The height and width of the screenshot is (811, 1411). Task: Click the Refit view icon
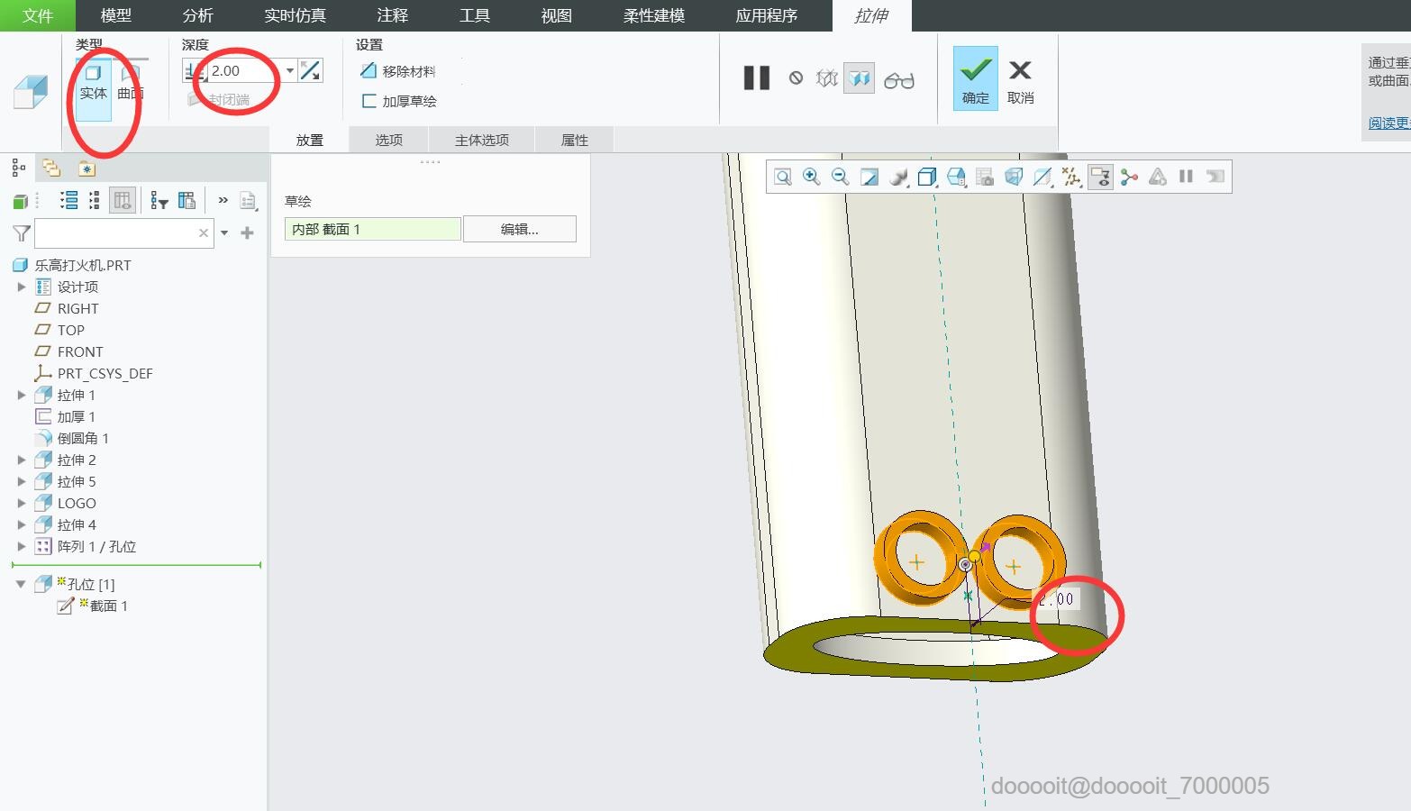[782, 177]
